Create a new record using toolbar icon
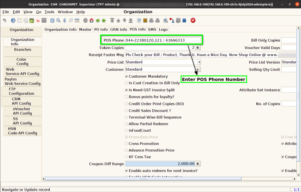Screen dimensions: 301x192 (x=19, y=20)
